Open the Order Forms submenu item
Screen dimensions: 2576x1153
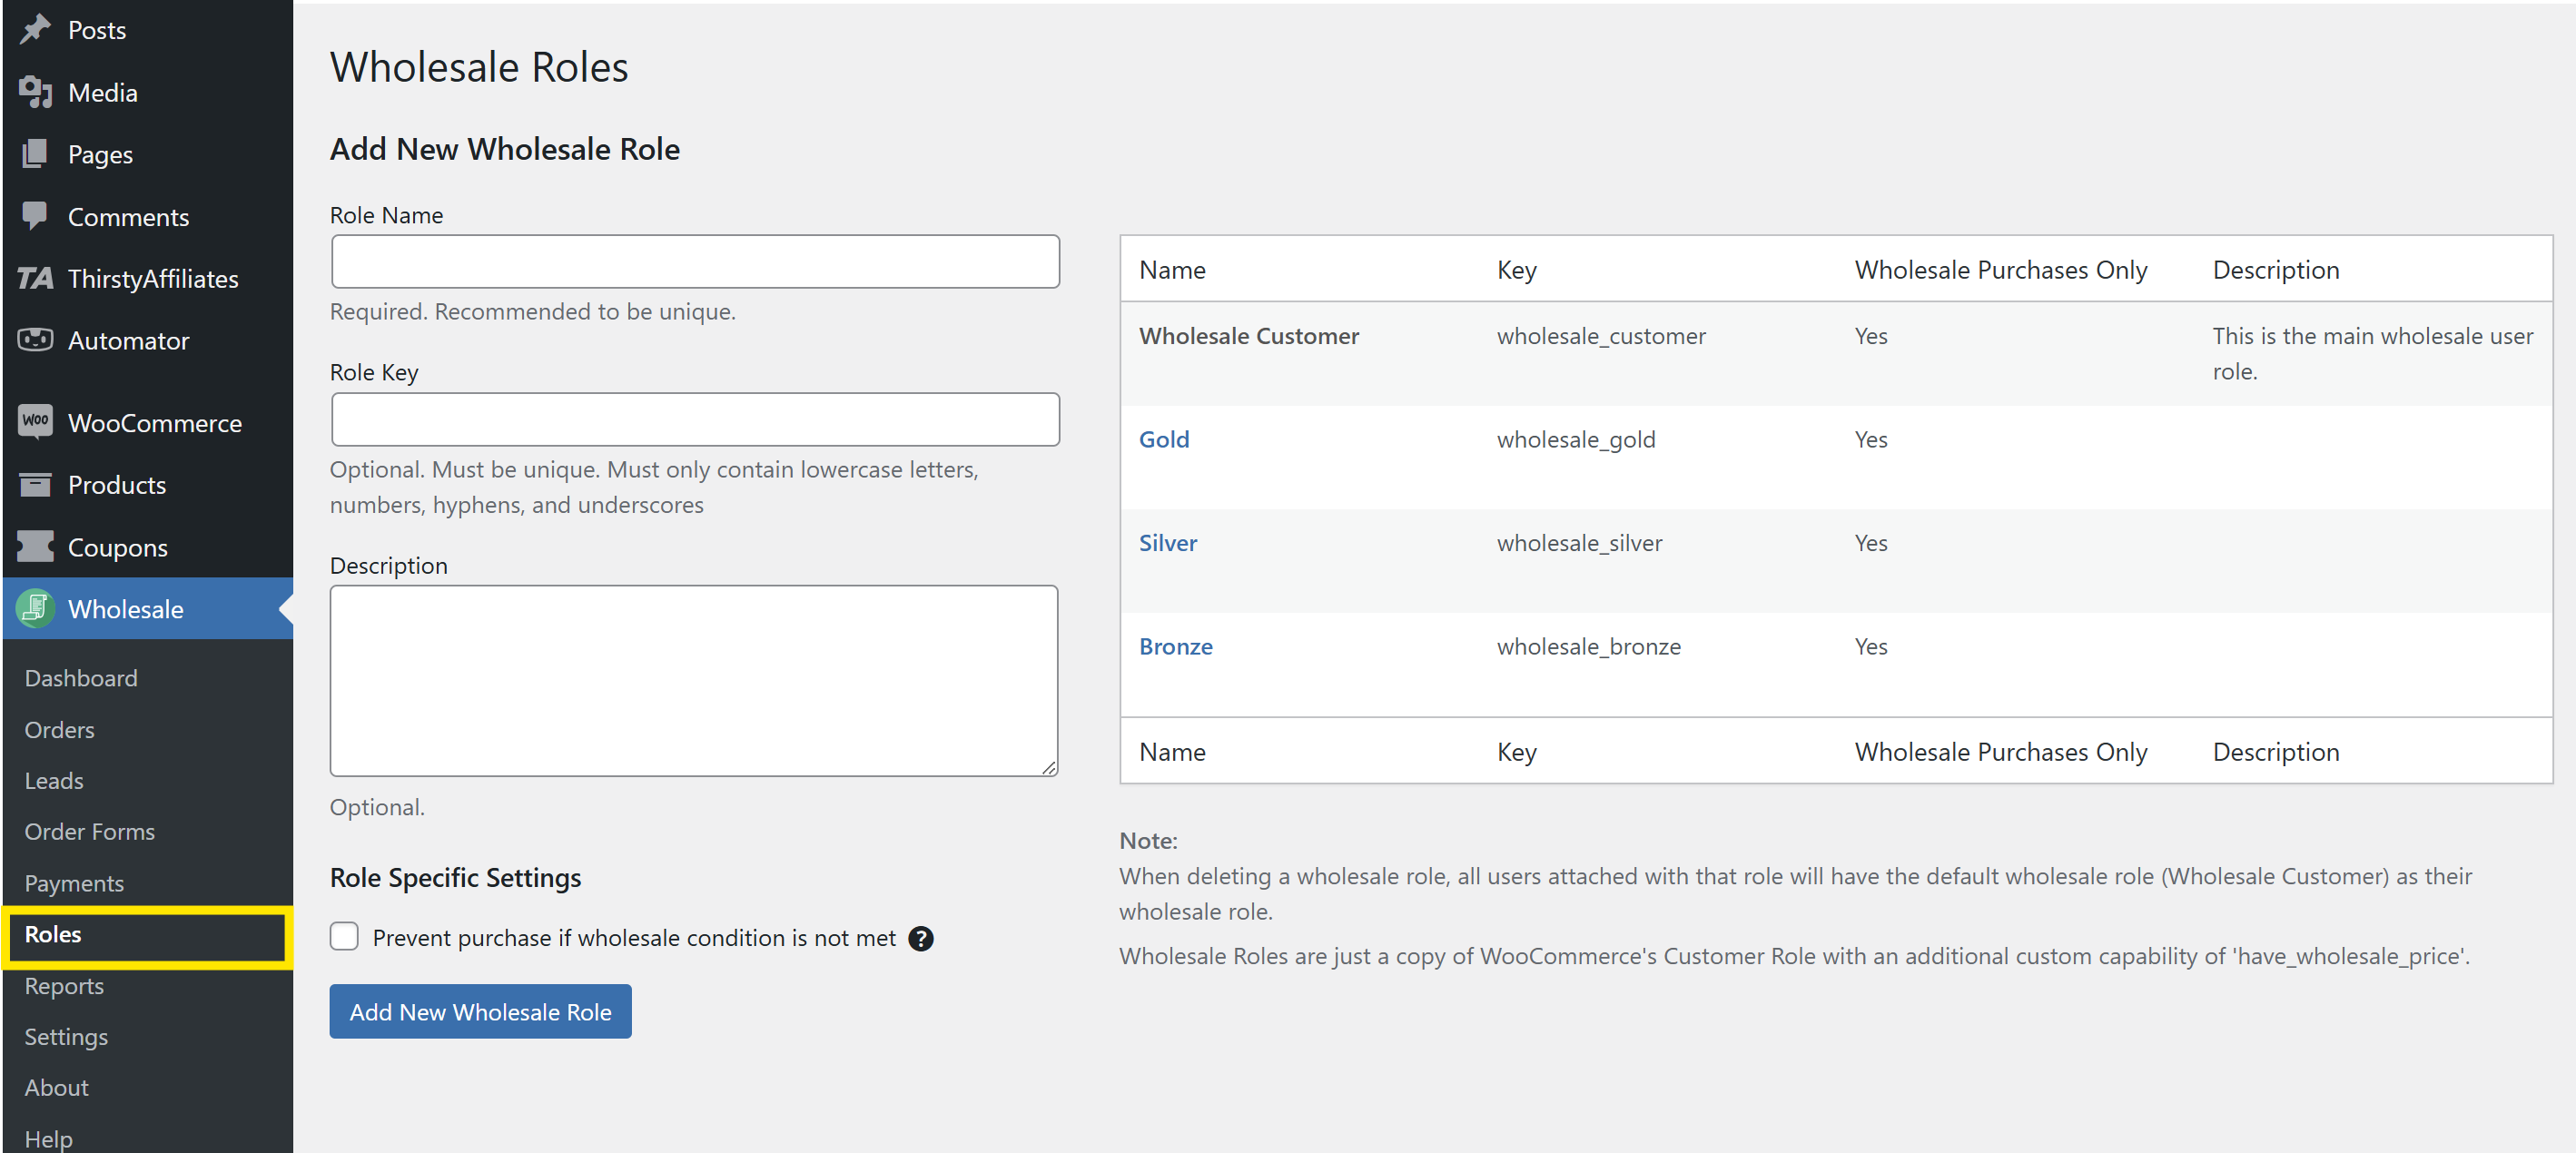coord(90,831)
